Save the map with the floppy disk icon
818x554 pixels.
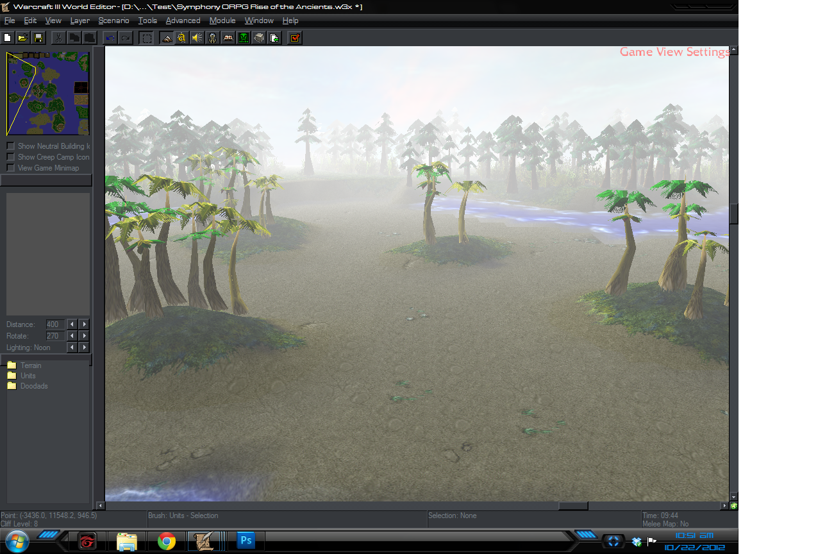[x=38, y=38]
